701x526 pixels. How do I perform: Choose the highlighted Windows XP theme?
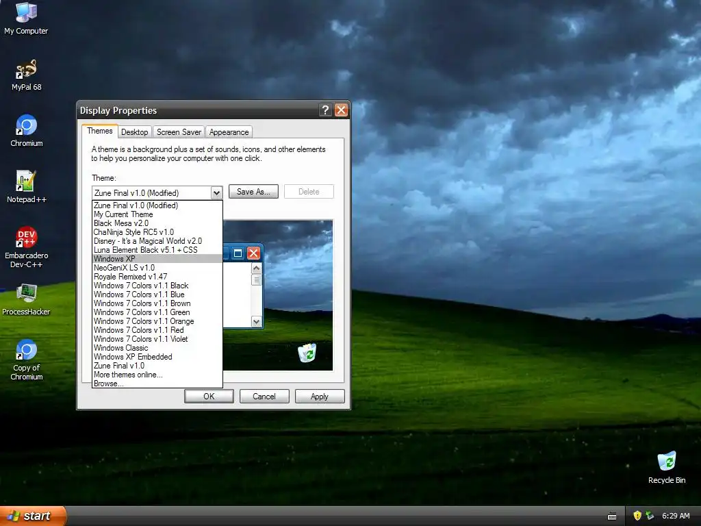coord(157,259)
